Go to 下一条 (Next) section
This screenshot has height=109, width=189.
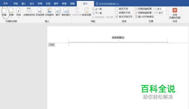(x=97, y=13)
